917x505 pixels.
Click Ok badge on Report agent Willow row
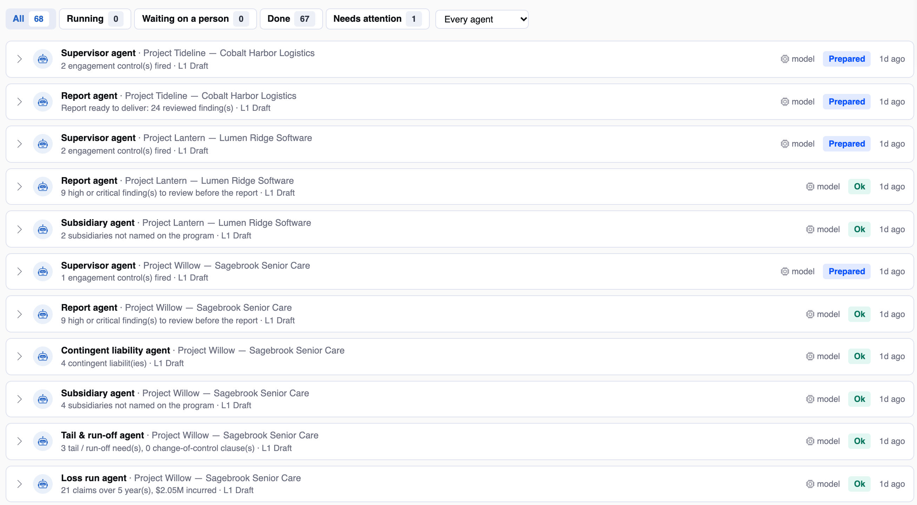coord(859,314)
